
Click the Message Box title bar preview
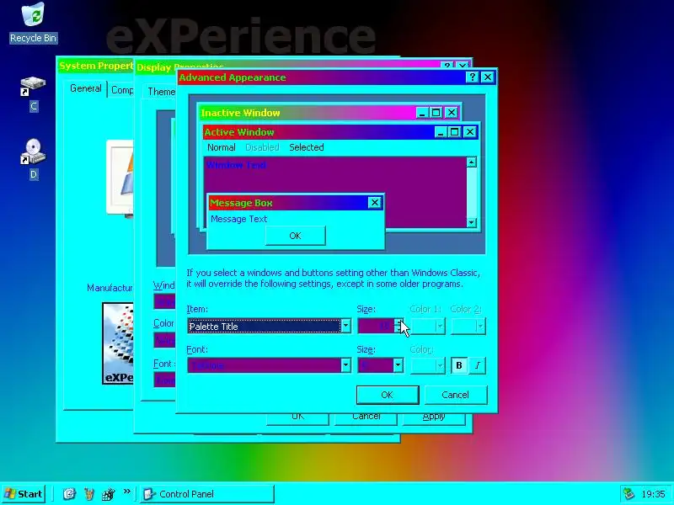click(296, 203)
